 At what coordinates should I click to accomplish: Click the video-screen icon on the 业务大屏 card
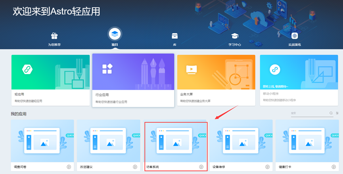[x=192, y=69]
